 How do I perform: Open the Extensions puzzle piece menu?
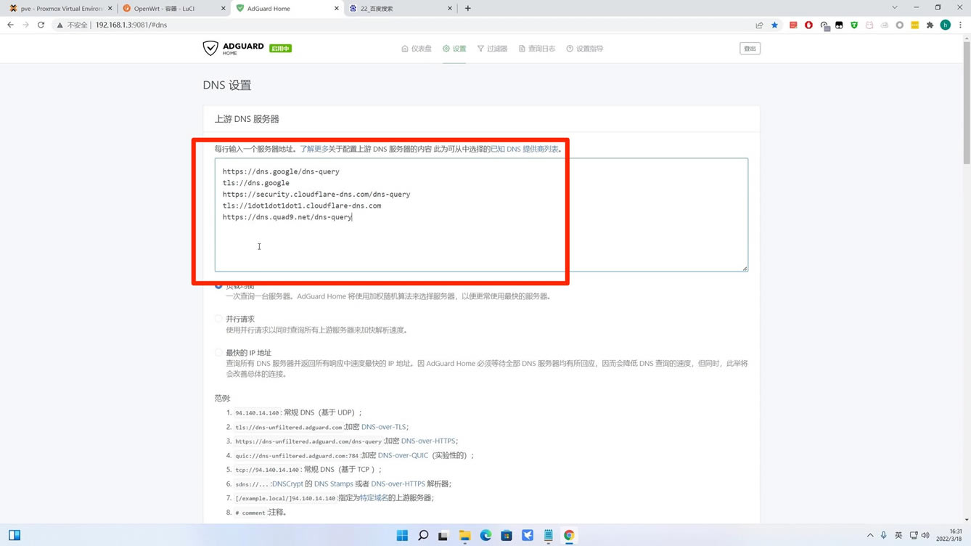[x=930, y=25]
